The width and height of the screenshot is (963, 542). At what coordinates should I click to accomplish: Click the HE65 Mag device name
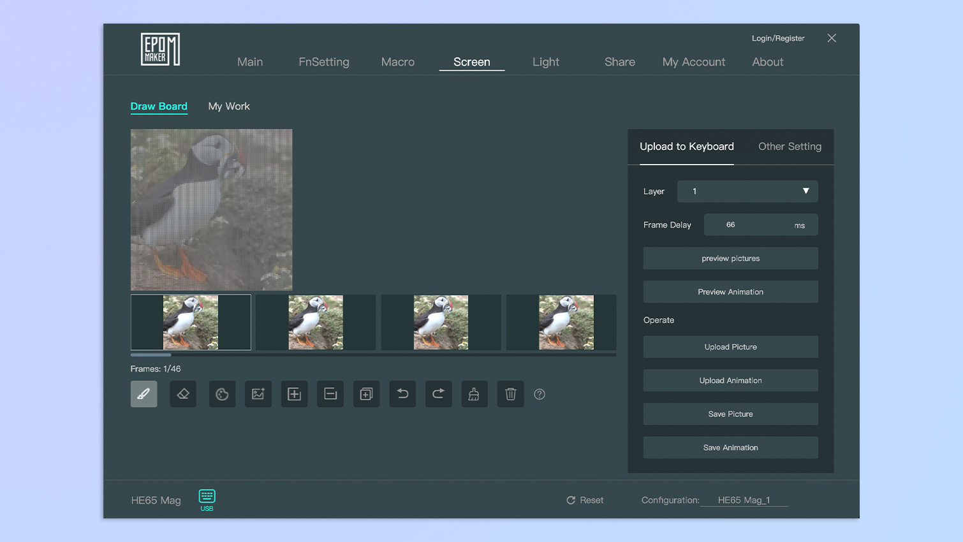click(156, 501)
